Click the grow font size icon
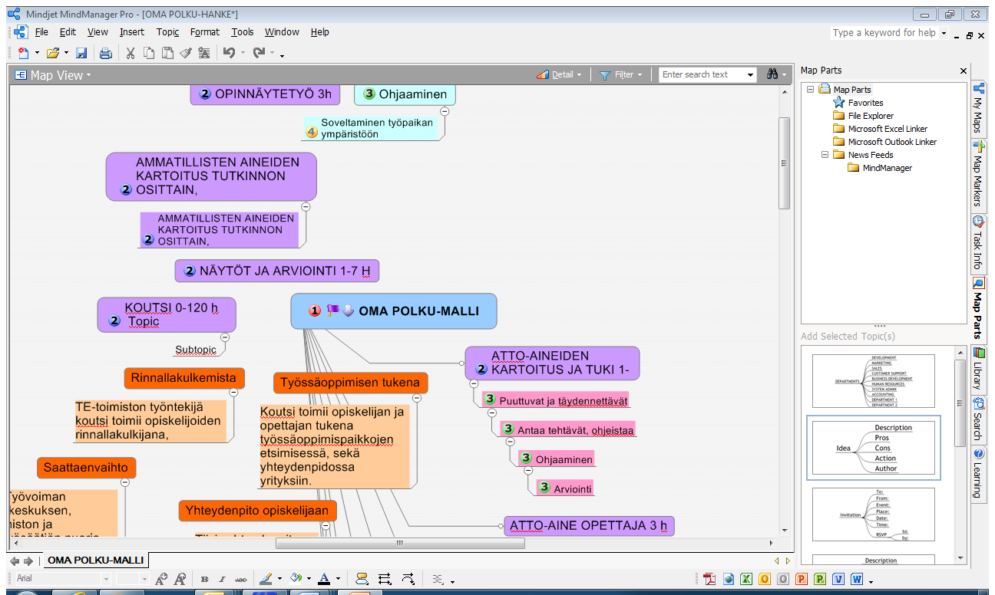 click(x=161, y=579)
